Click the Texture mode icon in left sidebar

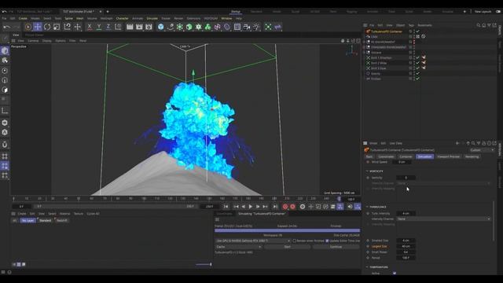pyautogui.click(x=5, y=61)
